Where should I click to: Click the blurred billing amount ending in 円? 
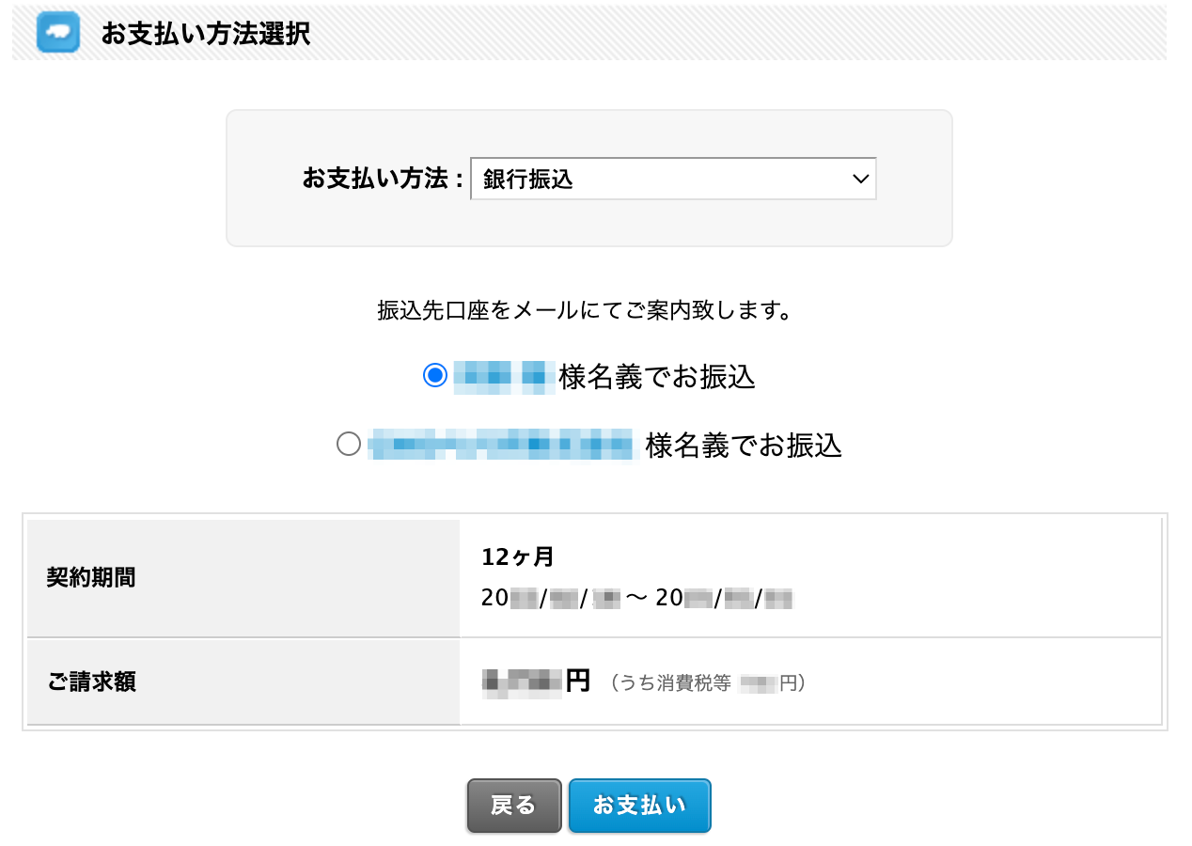tap(536, 681)
